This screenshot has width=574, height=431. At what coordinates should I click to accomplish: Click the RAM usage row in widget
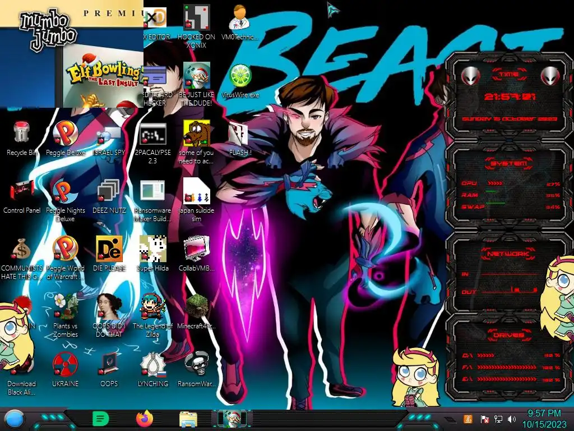[x=511, y=195]
